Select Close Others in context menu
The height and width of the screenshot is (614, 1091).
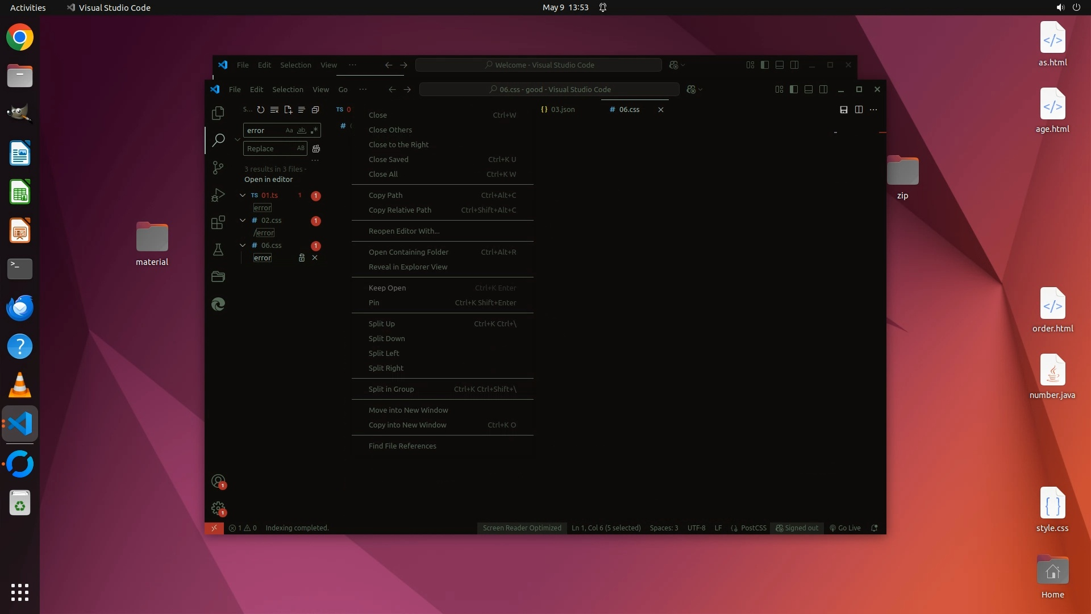pyautogui.click(x=390, y=130)
